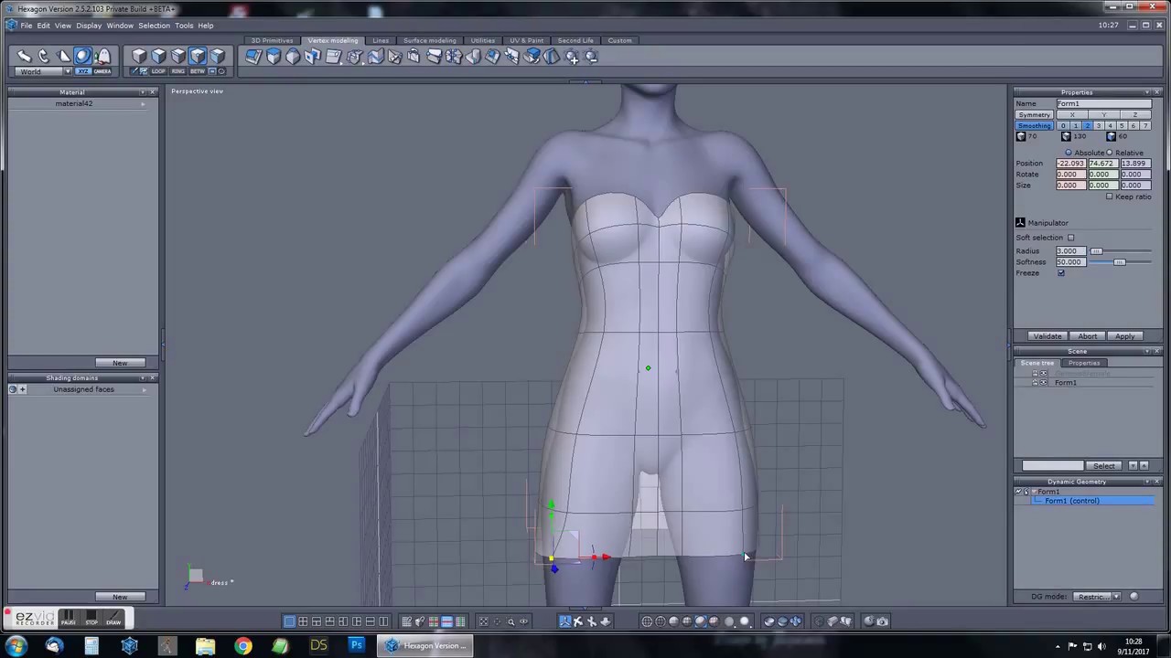
Task: Click the Validate button
Action: click(x=1047, y=336)
